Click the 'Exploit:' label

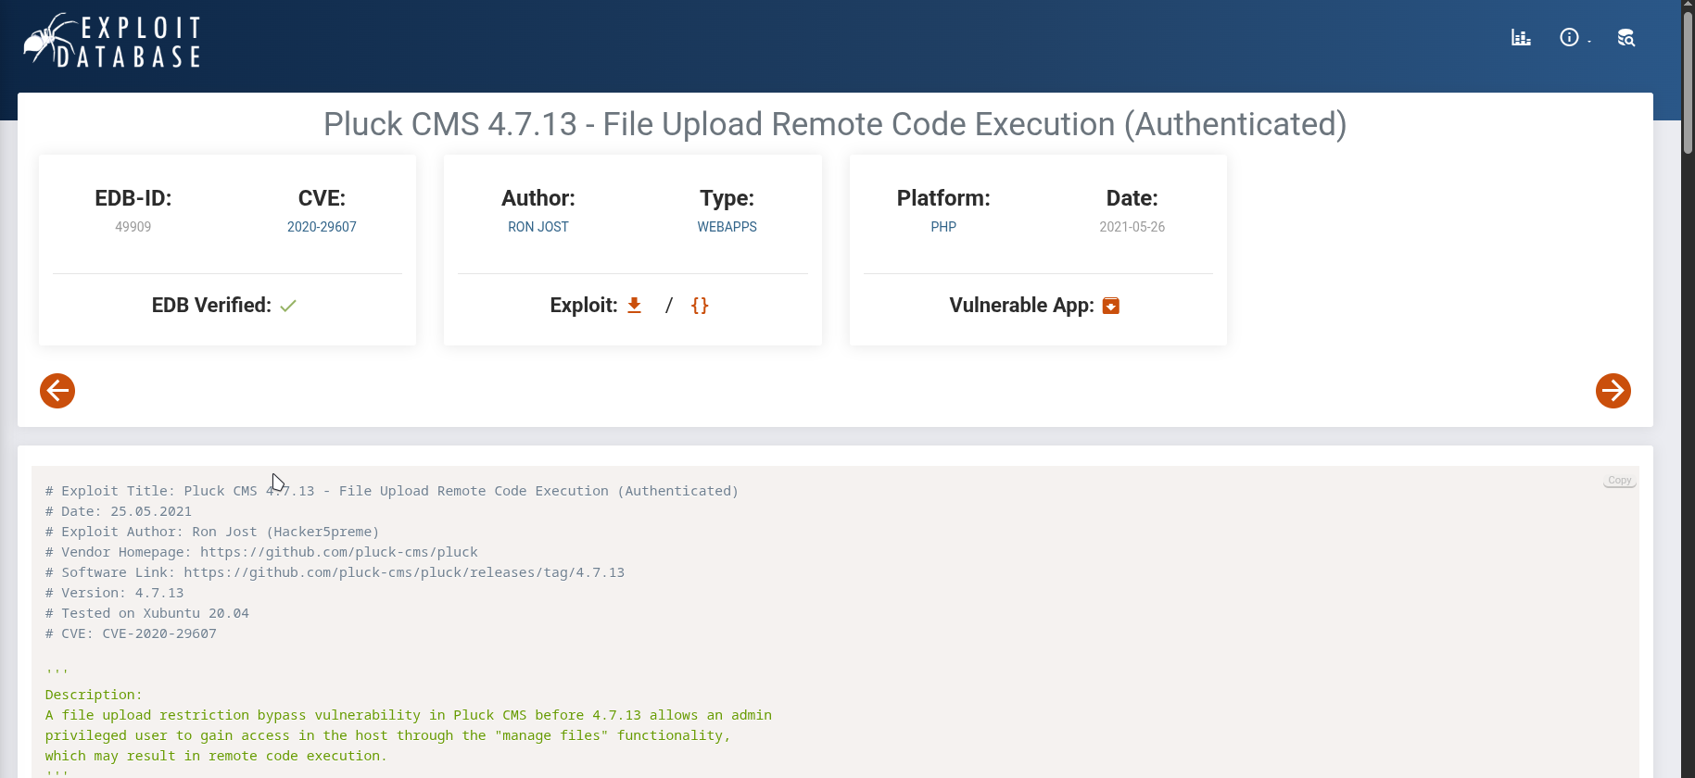[x=584, y=306]
